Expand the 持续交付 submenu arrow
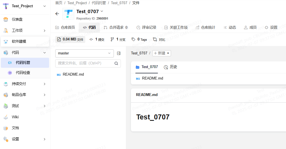Viewport: 286px width, 149px height. click(x=45, y=84)
